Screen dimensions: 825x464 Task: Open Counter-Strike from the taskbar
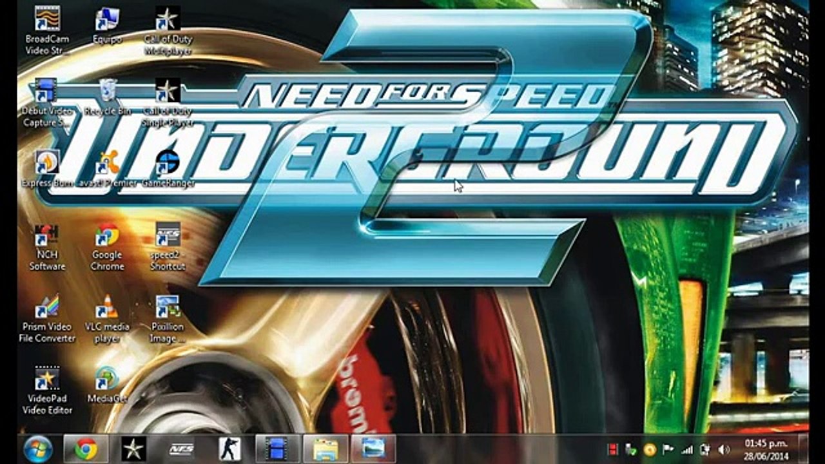229,449
